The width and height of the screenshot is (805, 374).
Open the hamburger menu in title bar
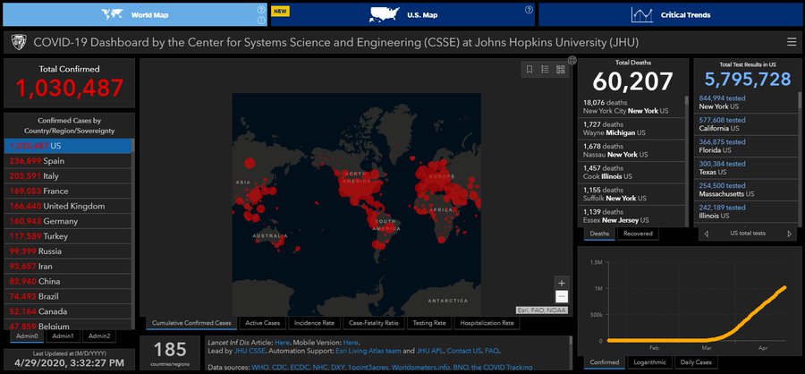pyautogui.click(x=792, y=42)
